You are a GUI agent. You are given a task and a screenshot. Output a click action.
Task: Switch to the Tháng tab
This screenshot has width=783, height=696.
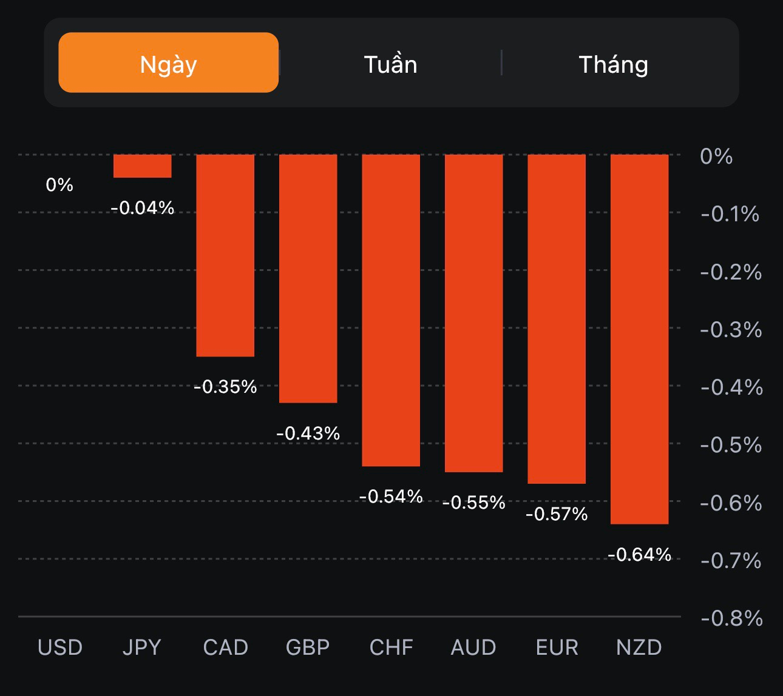(613, 64)
